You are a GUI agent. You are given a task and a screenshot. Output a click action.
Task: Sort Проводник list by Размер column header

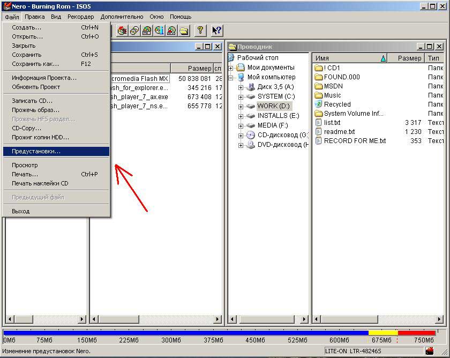click(406, 58)
